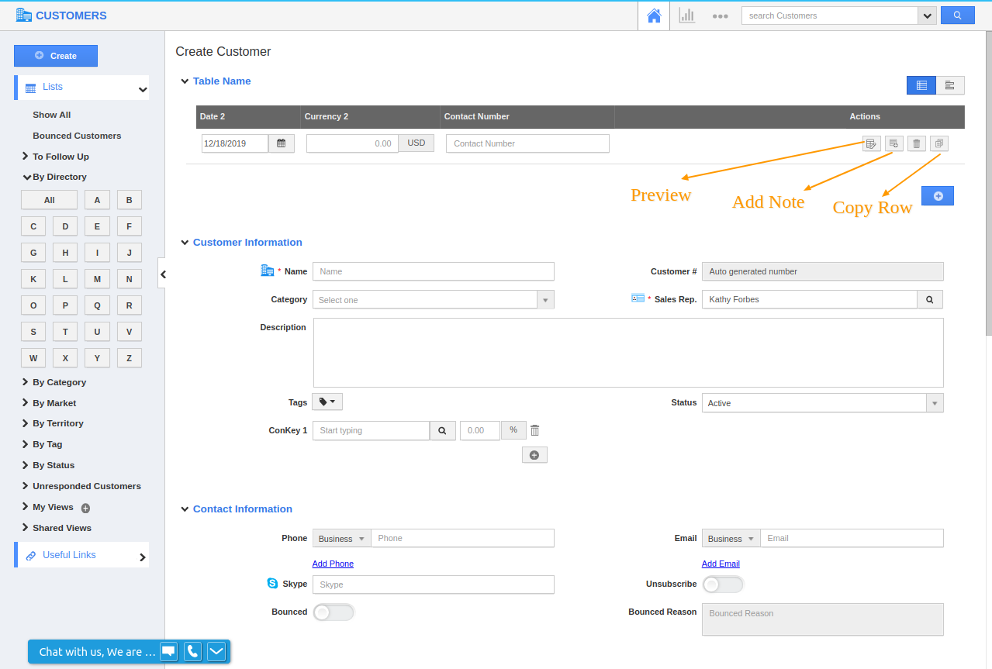This screenshot has width=992, height=669.
Task: Select the Bounced Customers list item
Action: coord(77,135)
